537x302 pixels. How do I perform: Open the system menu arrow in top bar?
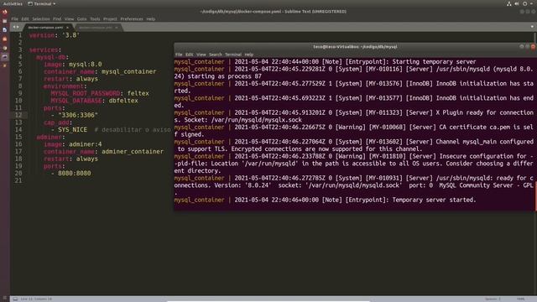coord(532,3)
